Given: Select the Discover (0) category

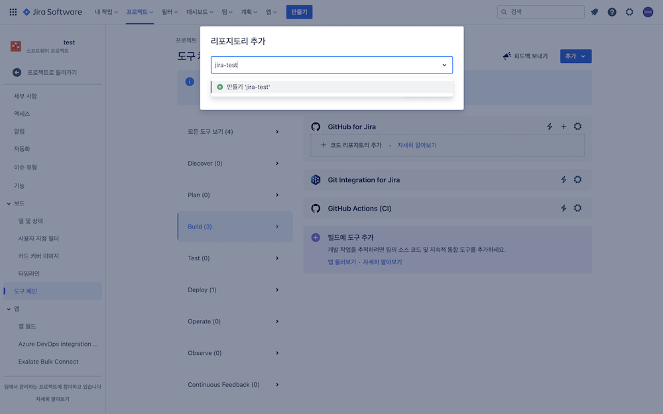Looking at the screenshot, I should tap(235, 164).
